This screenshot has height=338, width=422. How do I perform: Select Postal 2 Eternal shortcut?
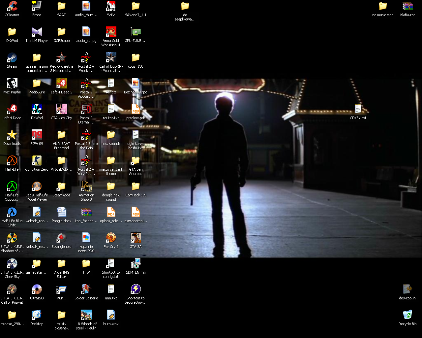point(86,109)
